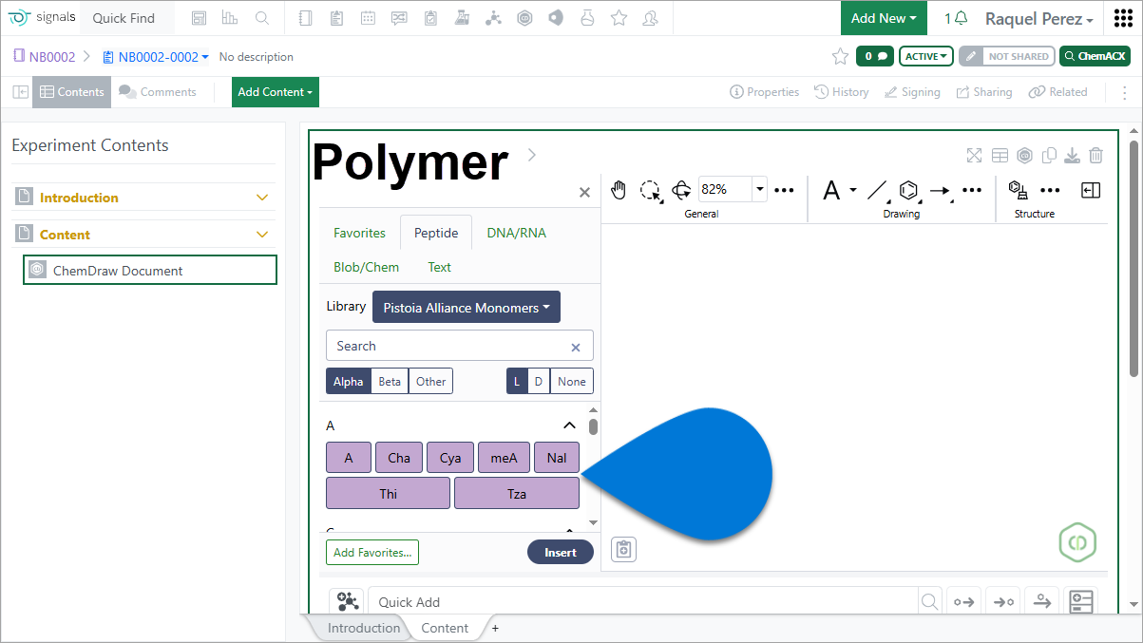This screenshot has height=643, width=1143.
Task: Open more Structure tools ellipsis
Action: (x=1050, y=190)
